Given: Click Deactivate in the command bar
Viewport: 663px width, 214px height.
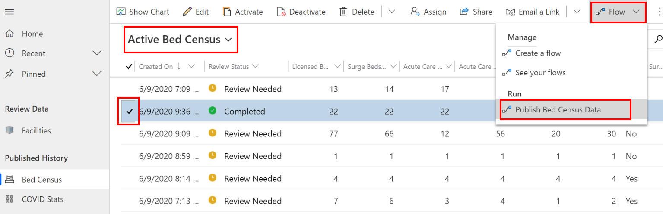Looking at the screenshot, I should (x=301, y=12).
